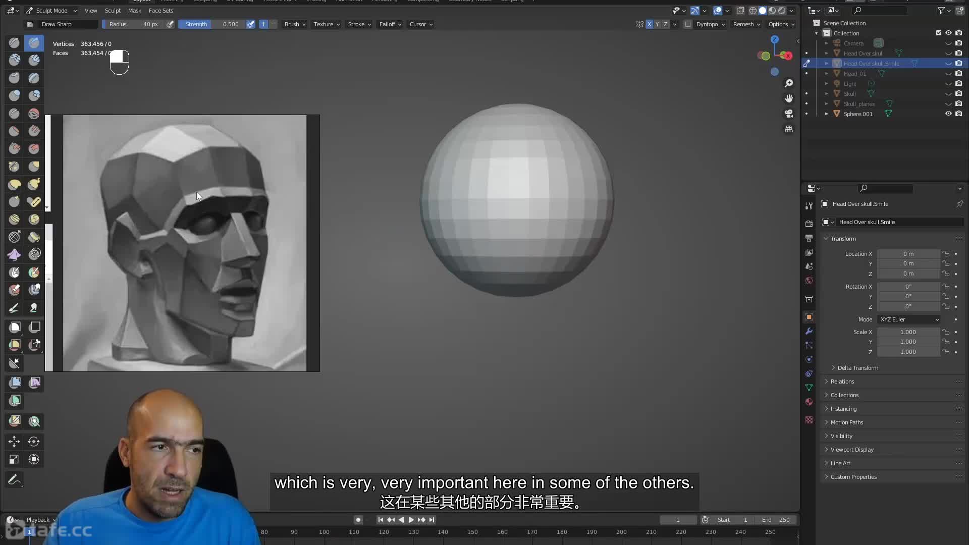Open the Brush settings dropdown
This screenshot has width=969, height=545.
295,24
